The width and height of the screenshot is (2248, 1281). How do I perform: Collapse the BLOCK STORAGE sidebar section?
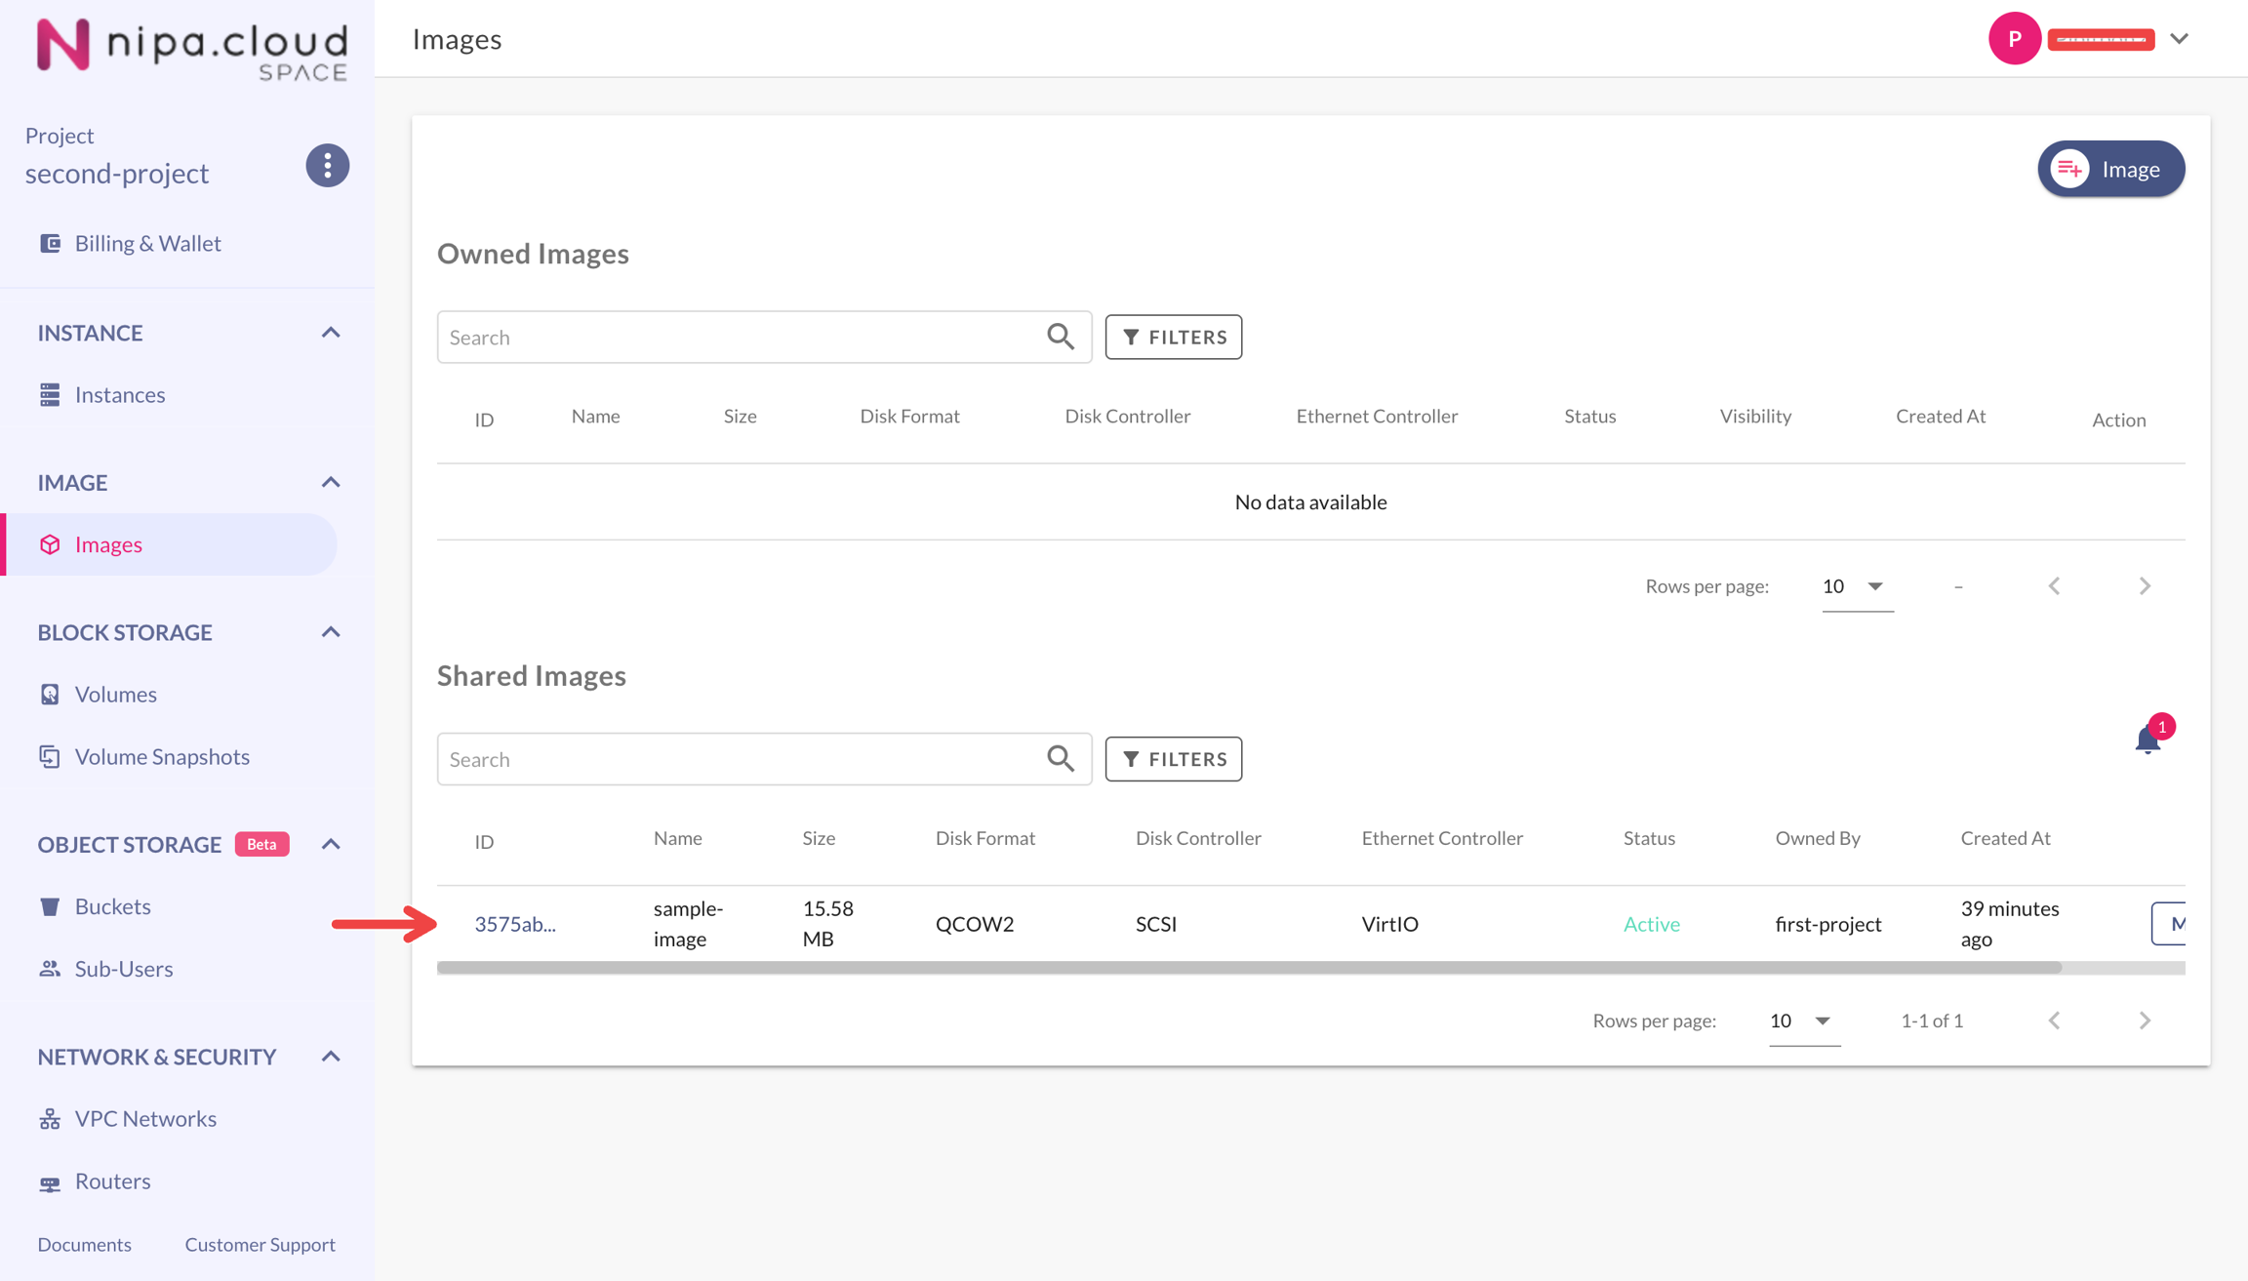coord(331,632)
